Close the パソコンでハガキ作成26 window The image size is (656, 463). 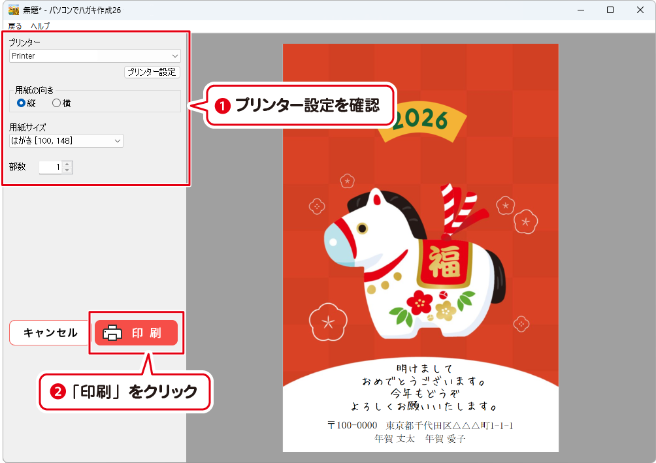point(640,10)
